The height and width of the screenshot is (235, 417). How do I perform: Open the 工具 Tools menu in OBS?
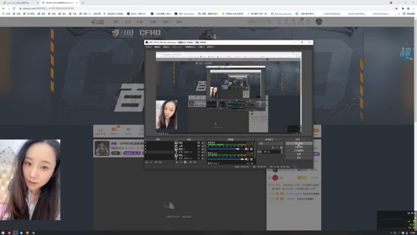pyautogui.click(x=201, y=47)
